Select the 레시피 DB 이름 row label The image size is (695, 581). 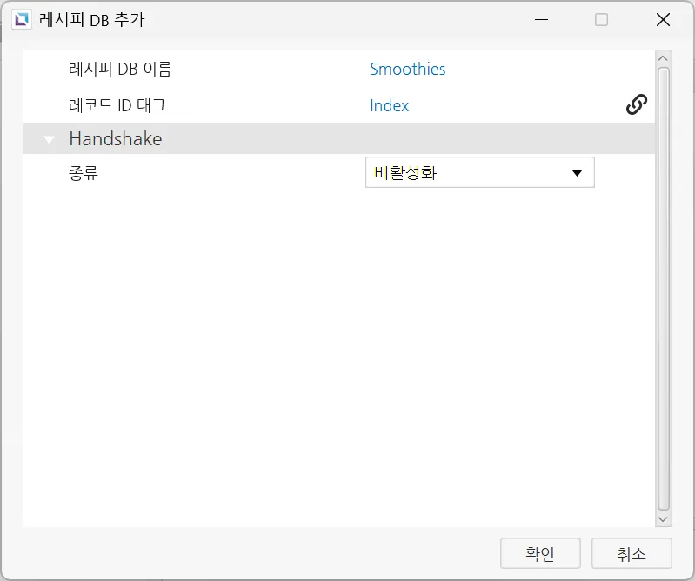pyautogui.click(x=120, y=69)
